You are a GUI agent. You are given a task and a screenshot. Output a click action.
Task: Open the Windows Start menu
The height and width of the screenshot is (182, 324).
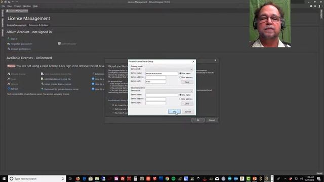pos(4,178)
